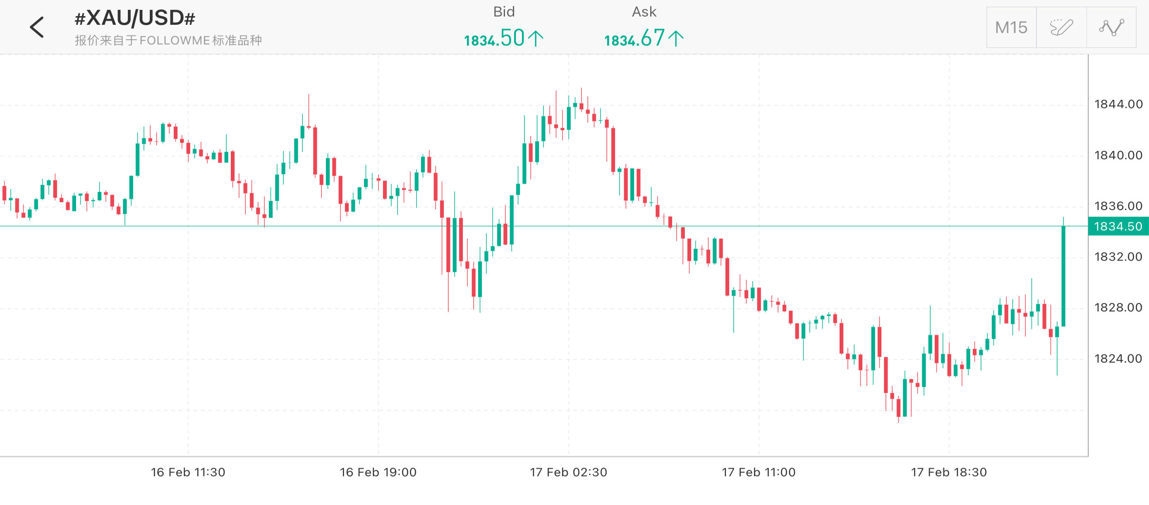This screenshot has height=505, width=1149.
Task: Click the 17 Feb 11:00 time label
Action: tap(758, 472)
